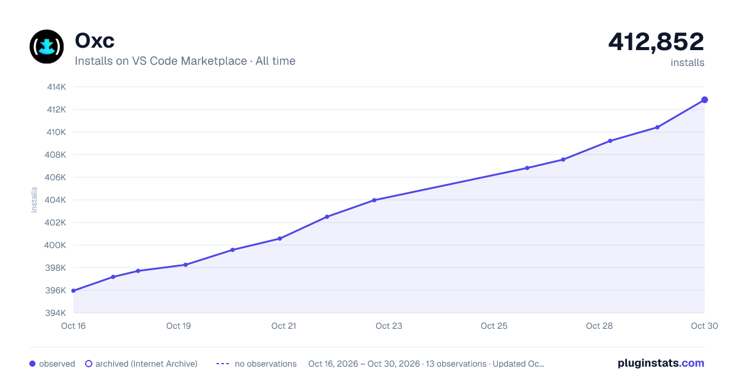Open the pluginstats.com link
The width and height of the screenshot is (734, 385).
click(x=661, y=363)
